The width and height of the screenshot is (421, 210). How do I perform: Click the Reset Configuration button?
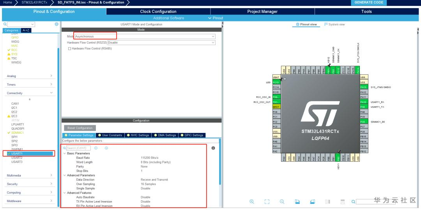pos(80,128)
